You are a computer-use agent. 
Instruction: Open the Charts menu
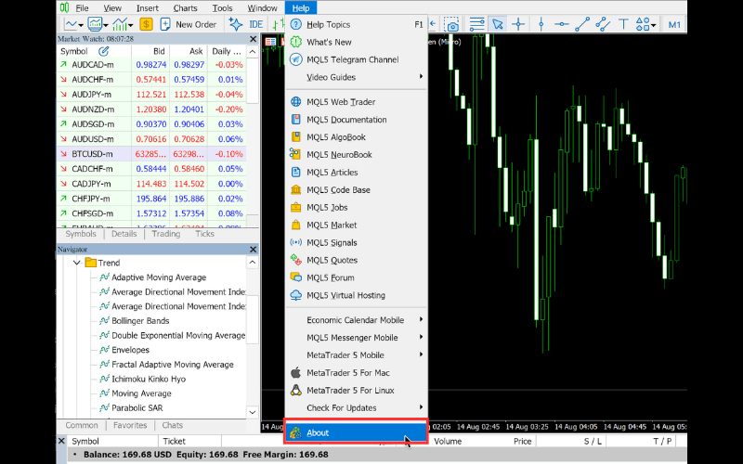tap(185, 8)
